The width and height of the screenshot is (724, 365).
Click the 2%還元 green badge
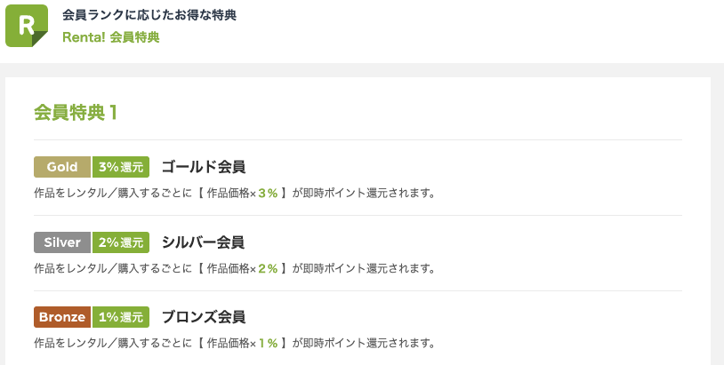(x=121, y=242)
